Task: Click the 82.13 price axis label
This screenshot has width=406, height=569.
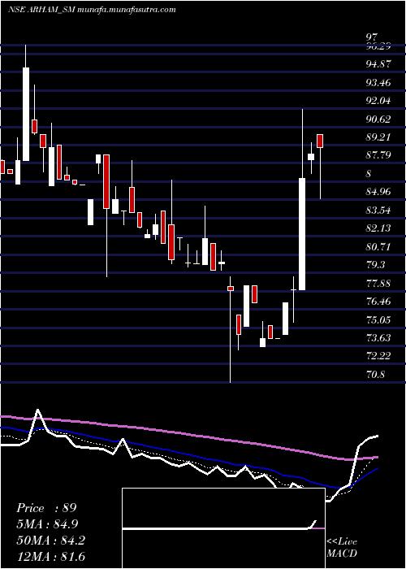Action: [x=378, y=228]
